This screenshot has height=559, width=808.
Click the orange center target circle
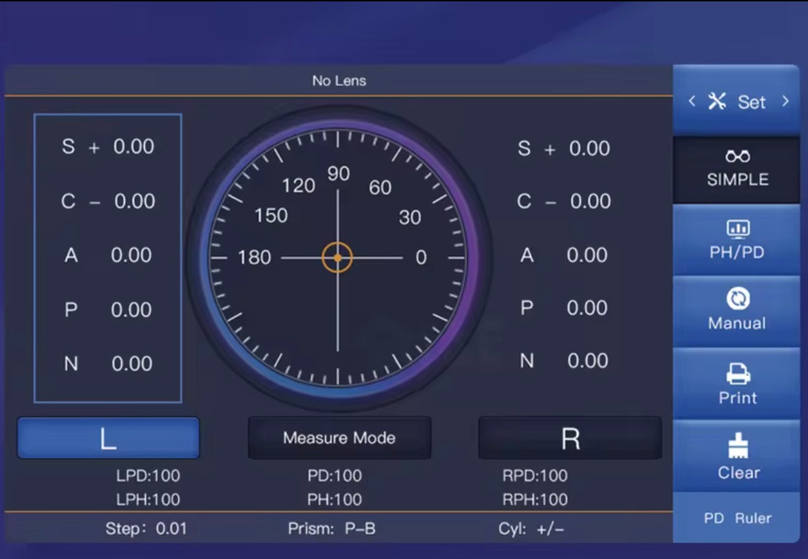coord(337,258)
